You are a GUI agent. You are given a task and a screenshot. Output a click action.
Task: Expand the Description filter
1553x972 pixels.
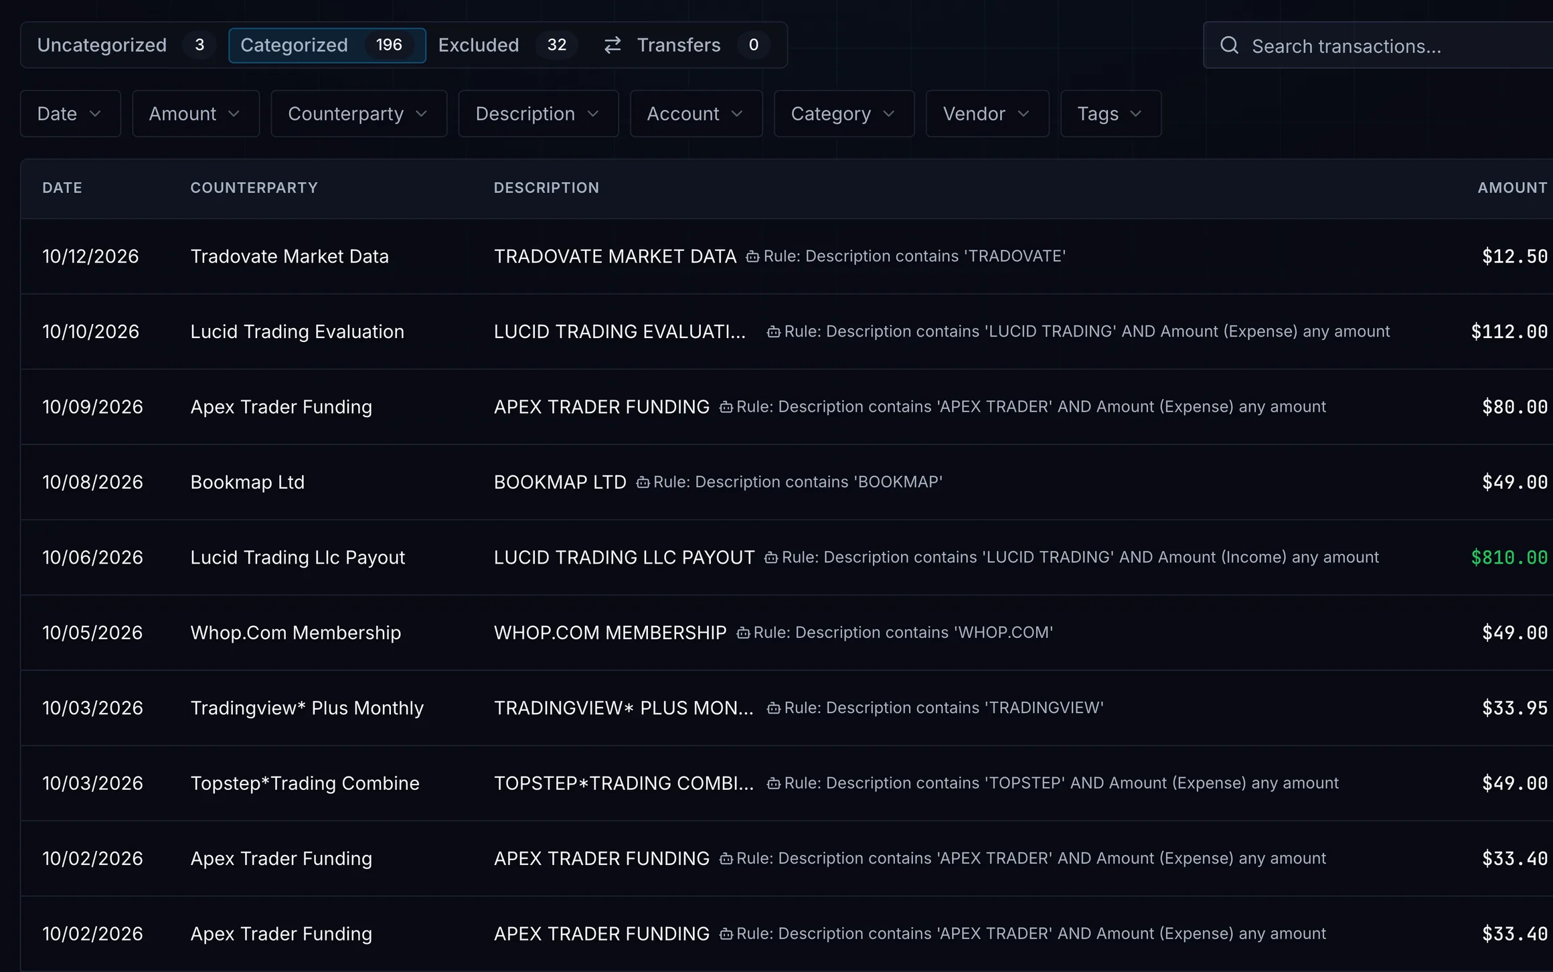coord(538,114)
